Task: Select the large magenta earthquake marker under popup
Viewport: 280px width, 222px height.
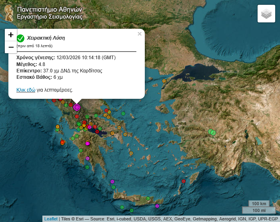Action: pos(77,107)
